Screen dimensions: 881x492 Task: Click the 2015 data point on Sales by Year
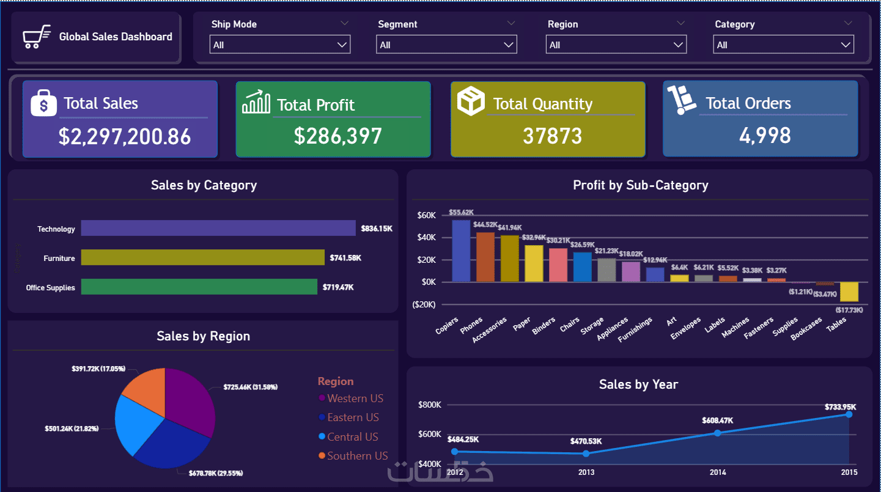[849, 414]
